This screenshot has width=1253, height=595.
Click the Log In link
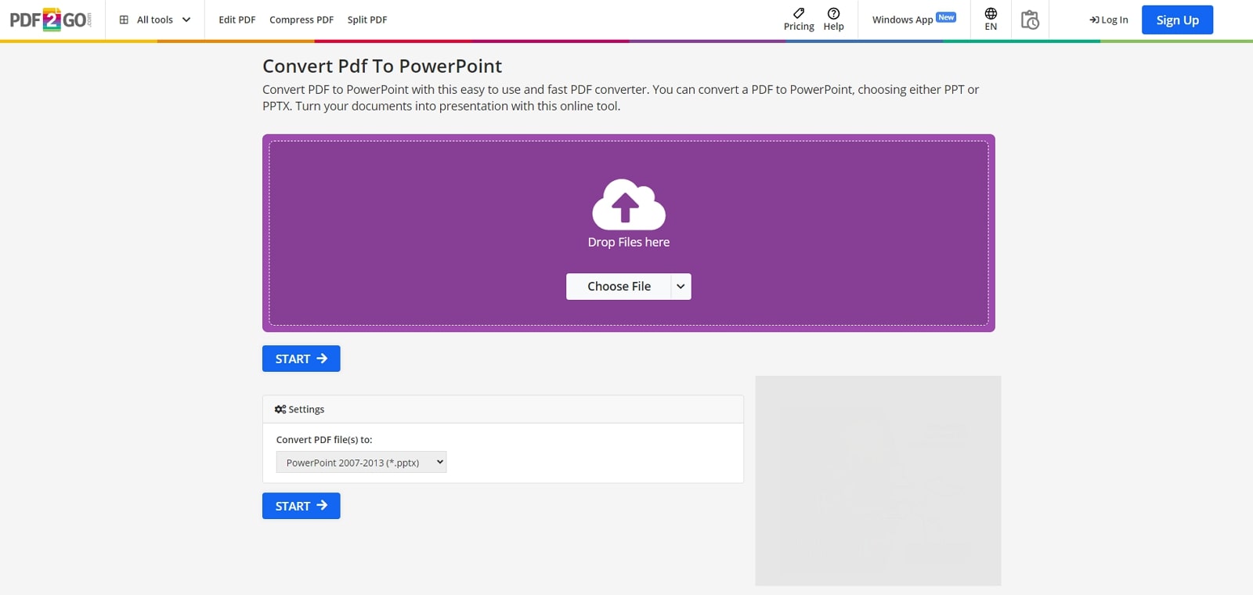(1109, 20)
